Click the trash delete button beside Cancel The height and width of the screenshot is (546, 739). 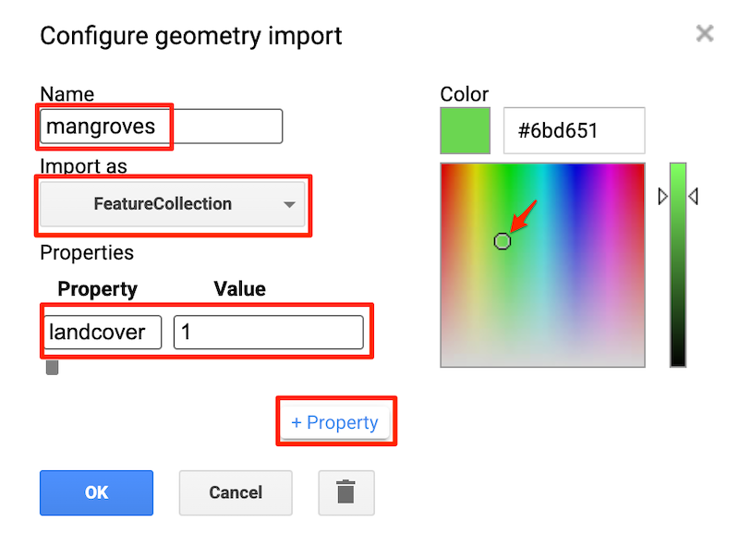click(x=345, y=492)
